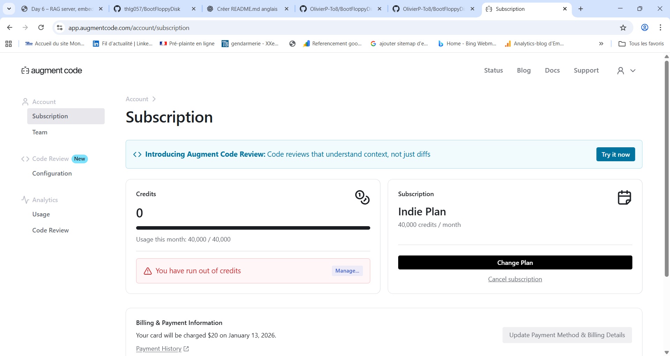Click the credits coin icon
The width and height of the screenshot is (670, 356).
(362, 197)
